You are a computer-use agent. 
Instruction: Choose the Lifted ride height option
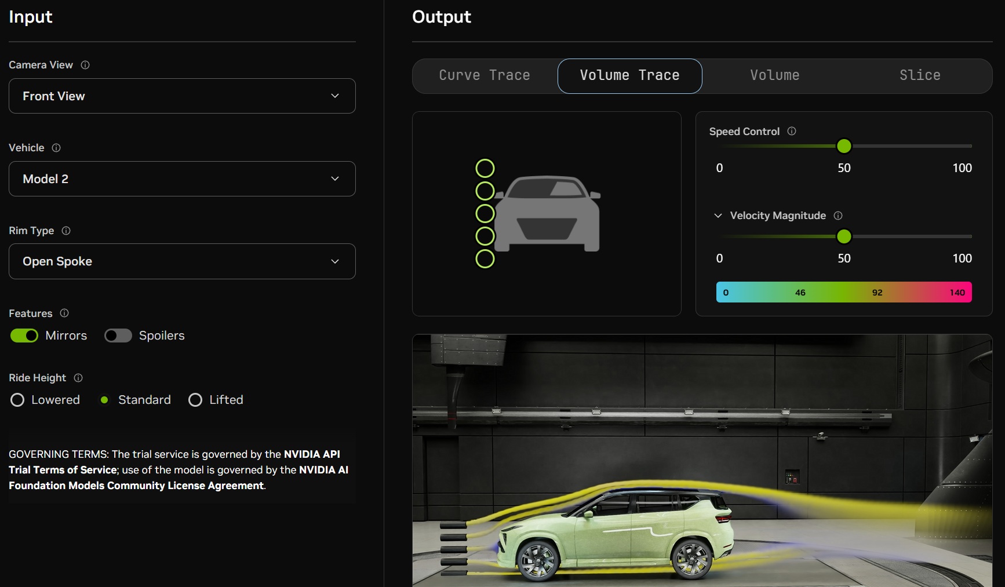(195, 400)
